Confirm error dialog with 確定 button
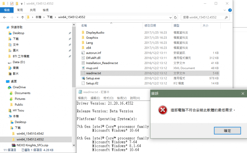This screenshot has width=247, height=153. [227, 131]
